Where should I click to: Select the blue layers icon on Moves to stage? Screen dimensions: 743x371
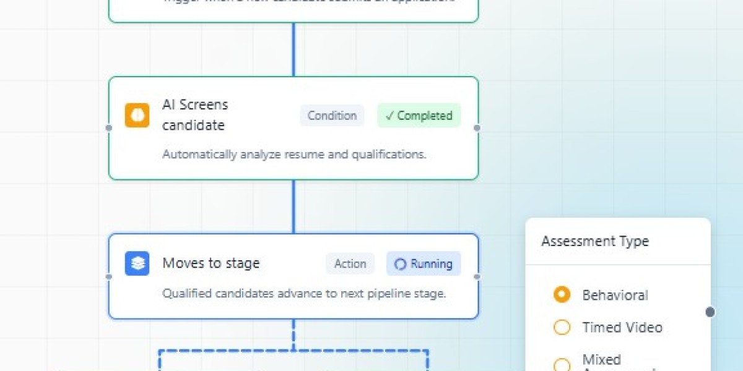[x=136, y=263]
